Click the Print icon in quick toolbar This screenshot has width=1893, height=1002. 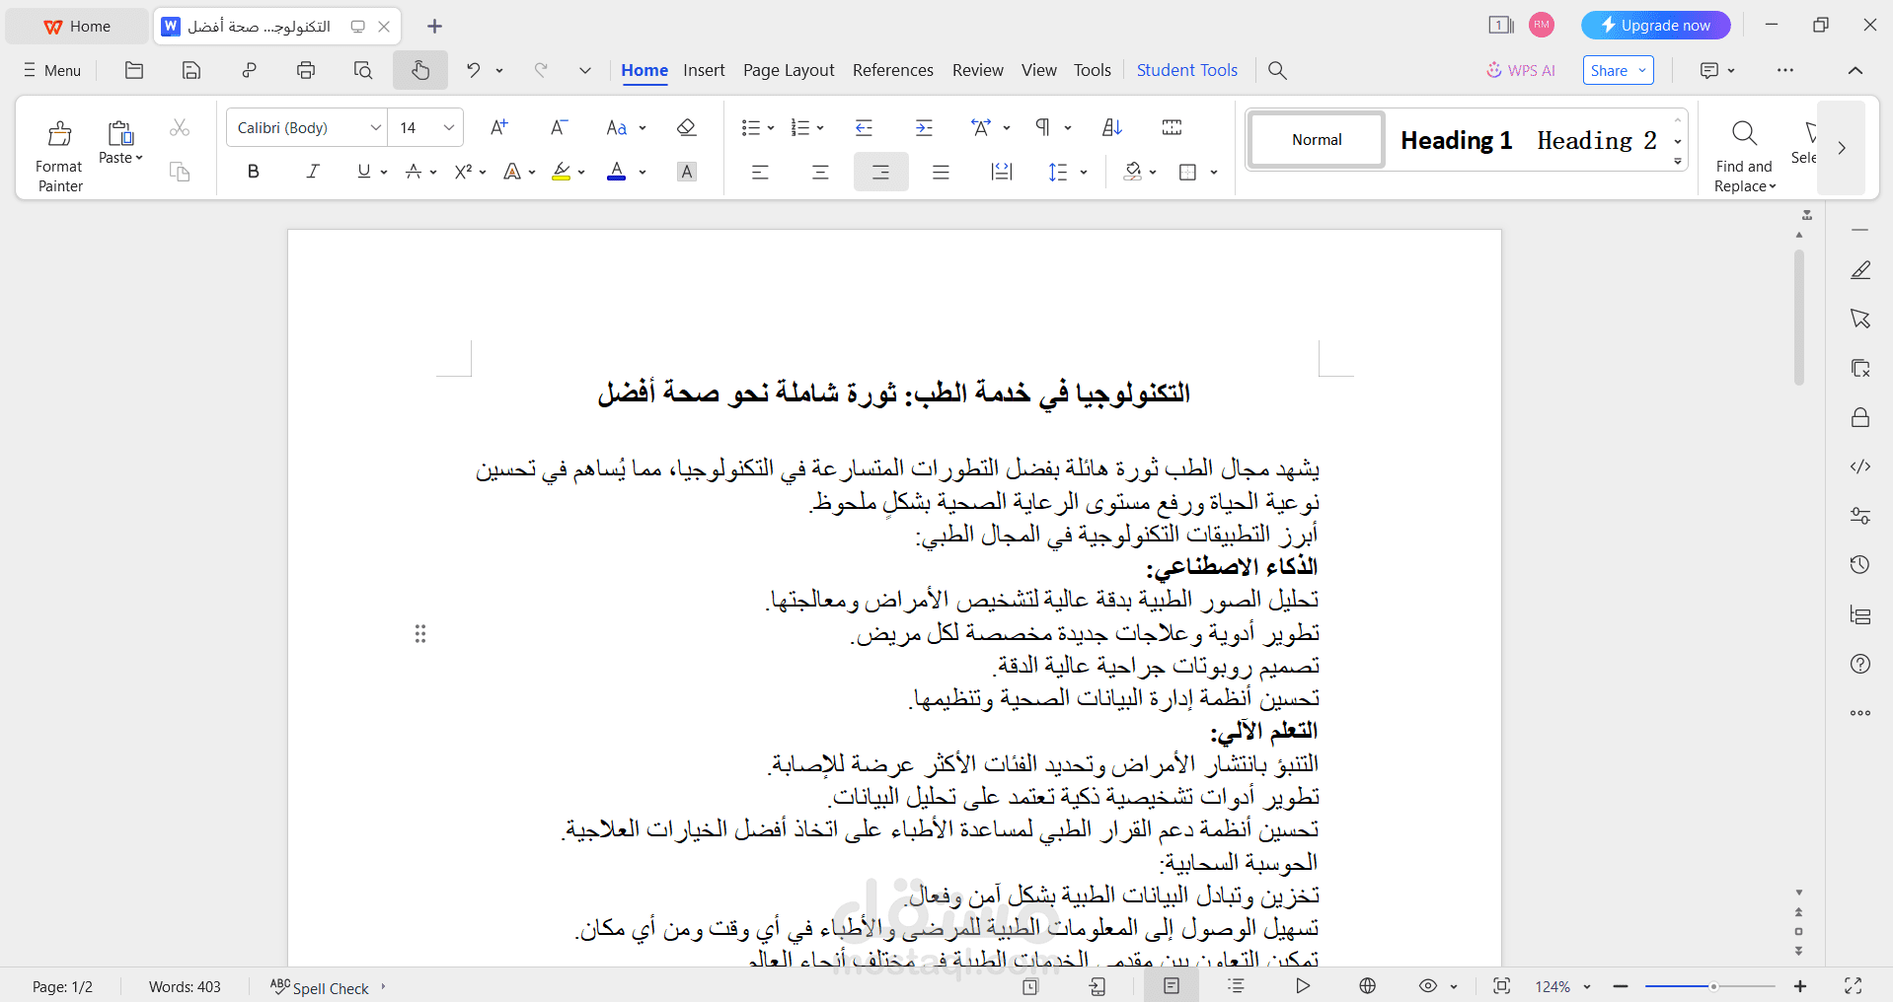pos(306,70)
